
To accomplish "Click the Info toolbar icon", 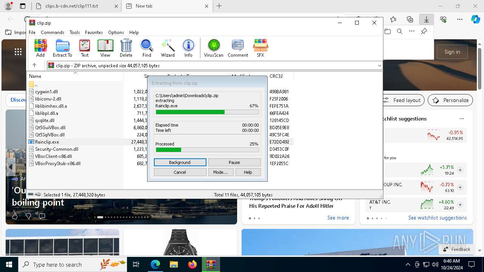I will [188, 48].
